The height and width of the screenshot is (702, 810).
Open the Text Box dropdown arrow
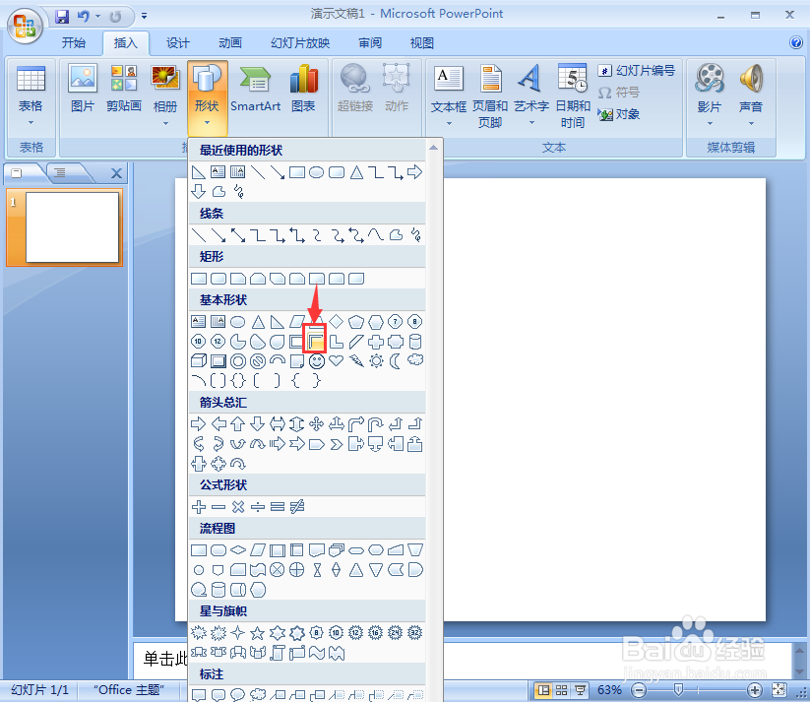[x=449, y=123]
